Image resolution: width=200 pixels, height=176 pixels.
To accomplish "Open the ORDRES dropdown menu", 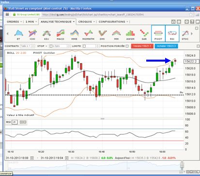I will pyautogui.click(x=15, y=22).
